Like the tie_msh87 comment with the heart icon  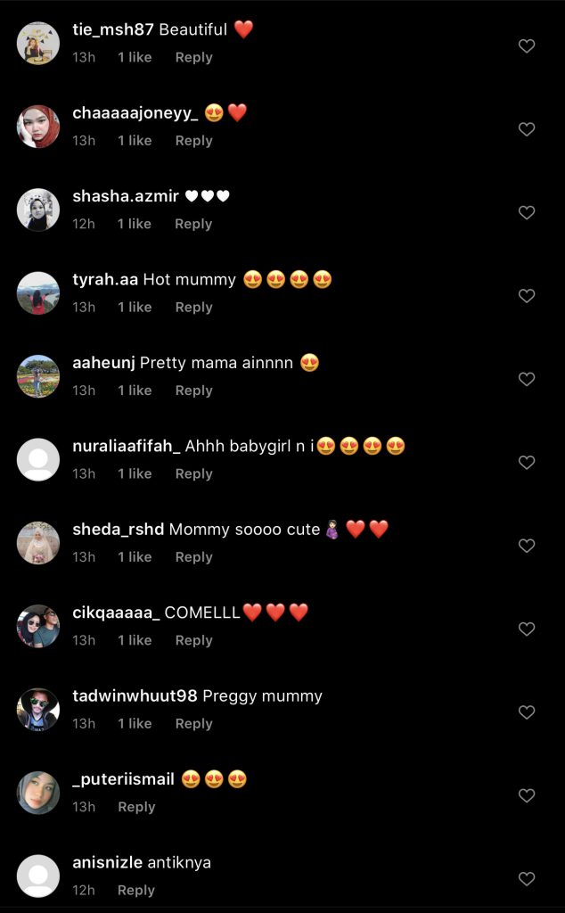[527, 46]
